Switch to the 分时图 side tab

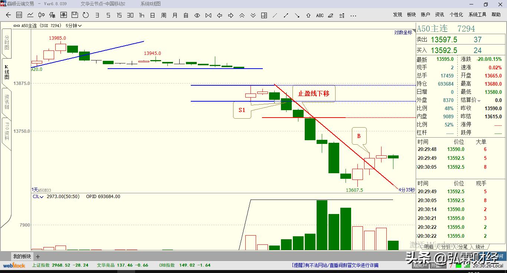(x=7, y=43)
